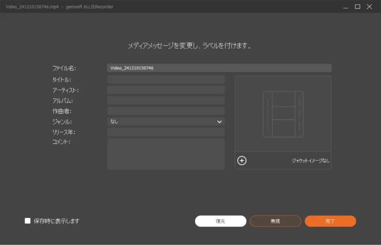Minimize the ALL☆Recorder window
Screen dimensions: 381x245
pos(346,7)
